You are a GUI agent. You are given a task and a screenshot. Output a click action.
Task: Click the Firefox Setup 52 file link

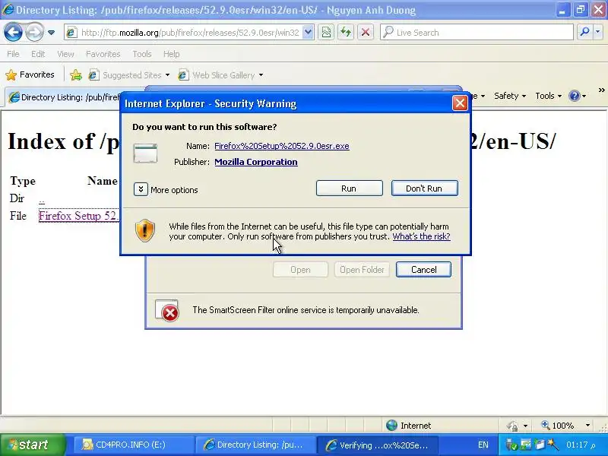[79, 216]
